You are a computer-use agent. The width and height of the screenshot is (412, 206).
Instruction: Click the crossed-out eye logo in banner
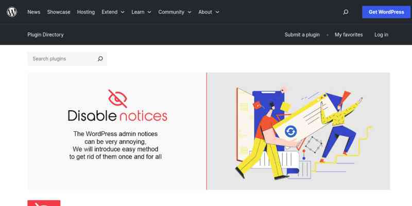(x=117, y=98)
